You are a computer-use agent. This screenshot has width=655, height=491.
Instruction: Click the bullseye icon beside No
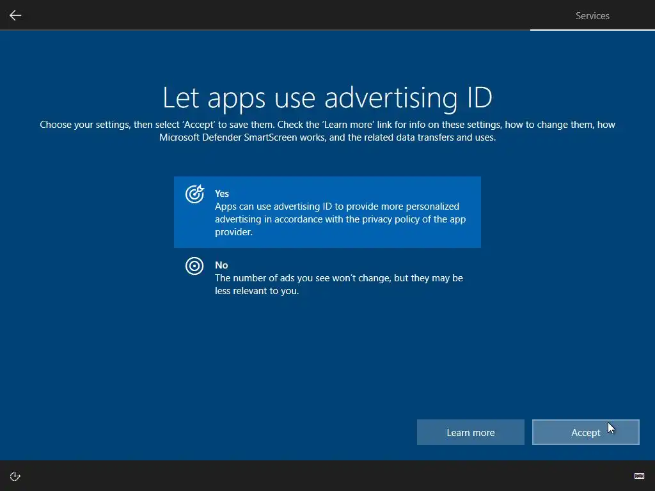[194, 266]
